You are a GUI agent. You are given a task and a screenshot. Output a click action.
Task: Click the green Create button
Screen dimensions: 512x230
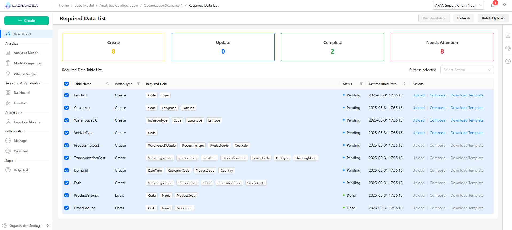coord(26,21)
